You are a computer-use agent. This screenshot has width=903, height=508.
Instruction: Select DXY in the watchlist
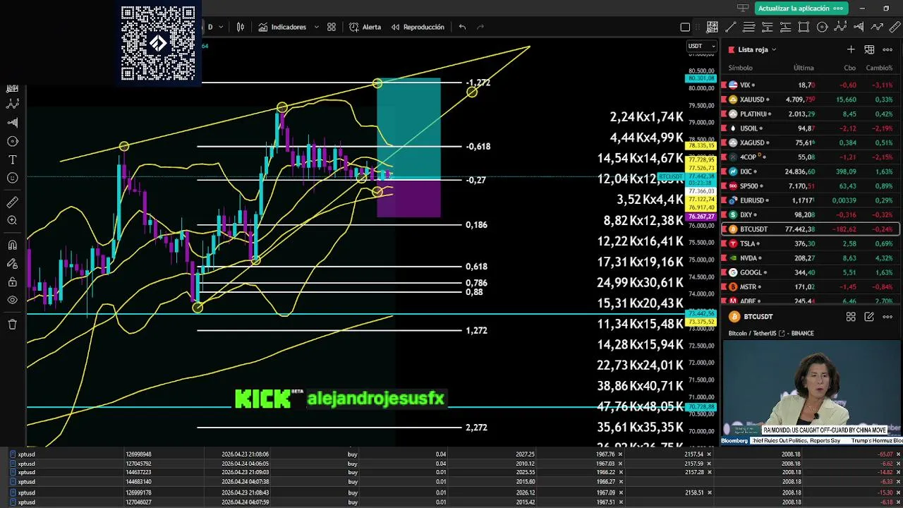[810, 214]
